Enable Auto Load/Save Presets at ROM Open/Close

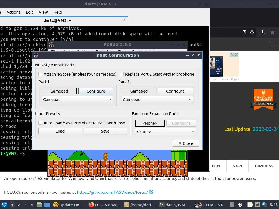point(40,123)
